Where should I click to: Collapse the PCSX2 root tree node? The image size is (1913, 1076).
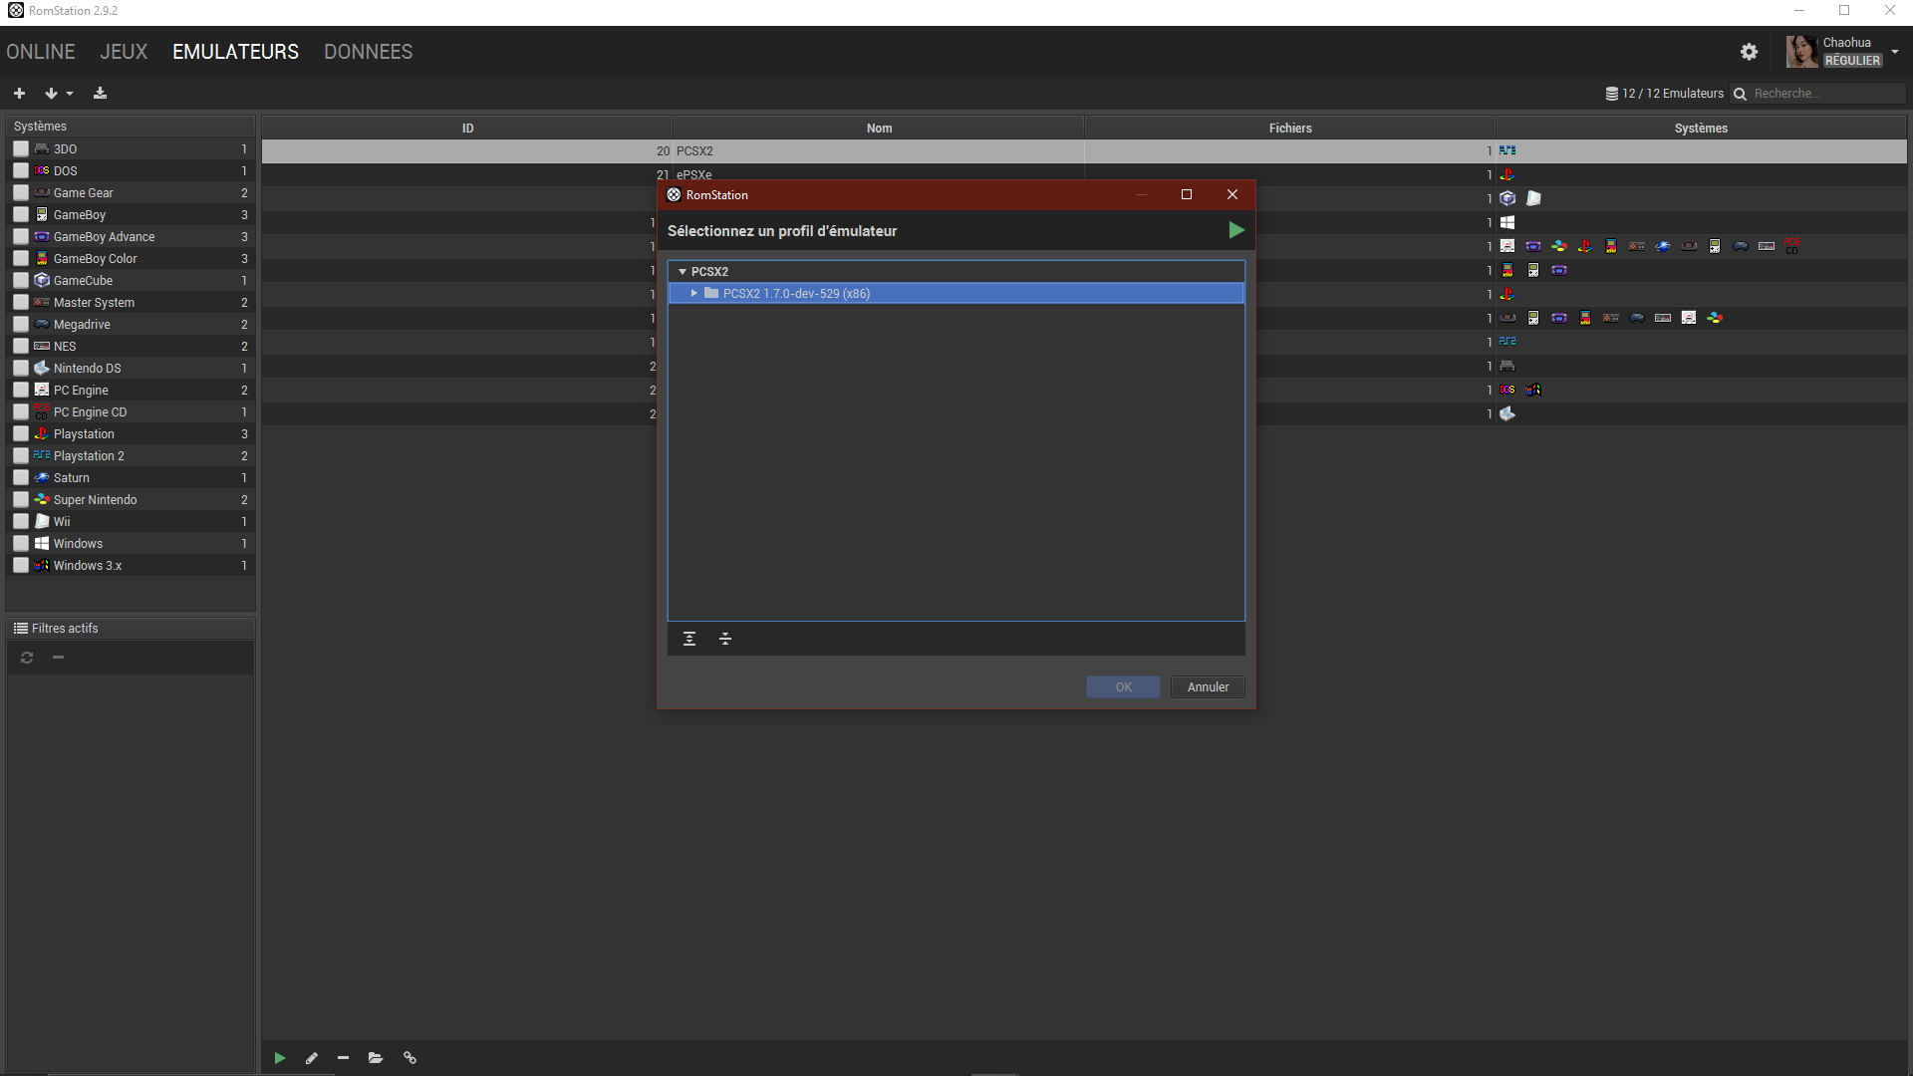[683, 271]
